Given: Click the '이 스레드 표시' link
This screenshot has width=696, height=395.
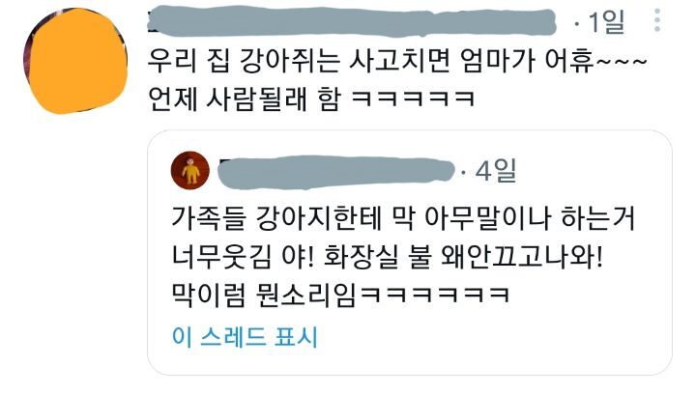Looking at the screenshot, I should pyautogui.click(x=245, y=336).
